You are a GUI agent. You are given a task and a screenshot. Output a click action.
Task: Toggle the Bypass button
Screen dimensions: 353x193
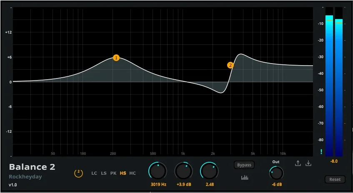244,165
